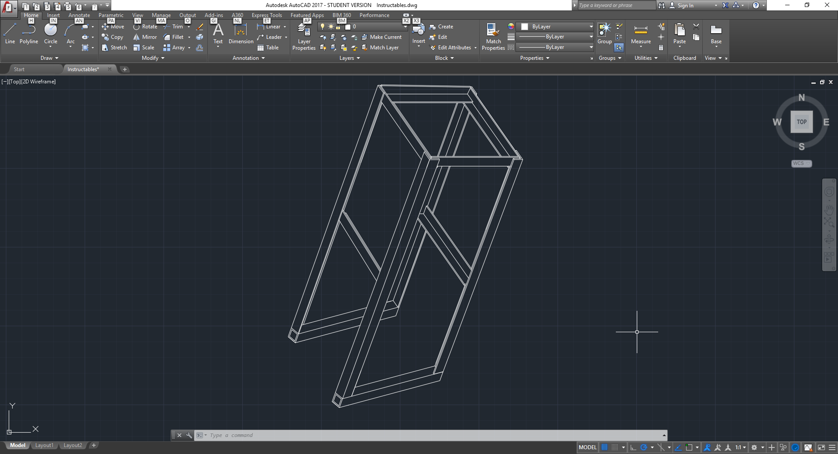Activate the Stretch command
838x454 pixels.
(x=114, y=48)
